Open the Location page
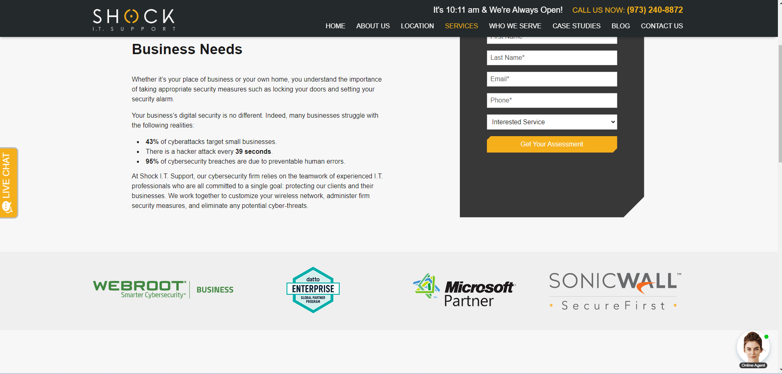This screenshot has width=782, height=374. click(417, 26)
